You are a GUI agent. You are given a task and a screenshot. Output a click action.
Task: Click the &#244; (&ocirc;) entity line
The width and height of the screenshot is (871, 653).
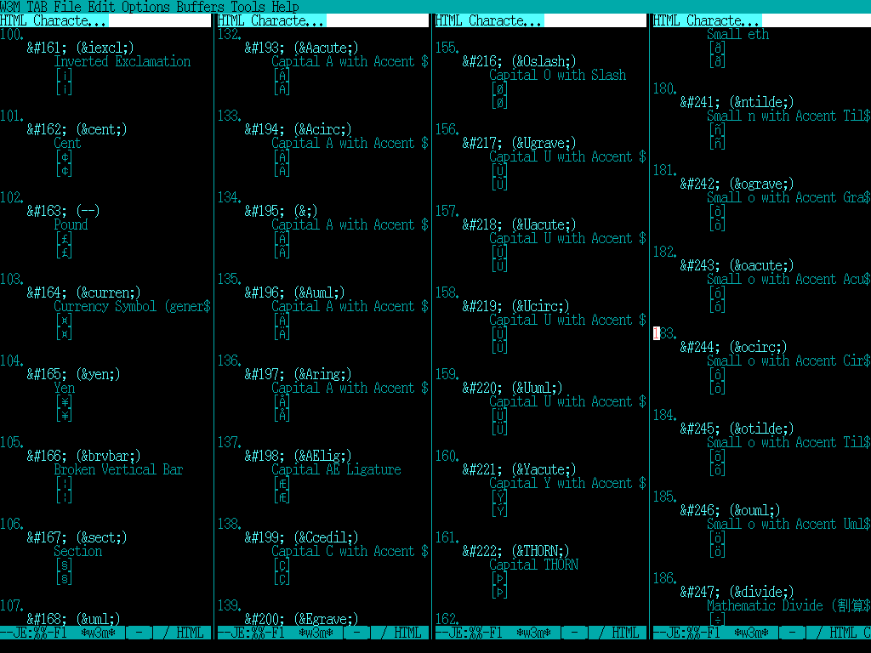(x=734, y=347)
